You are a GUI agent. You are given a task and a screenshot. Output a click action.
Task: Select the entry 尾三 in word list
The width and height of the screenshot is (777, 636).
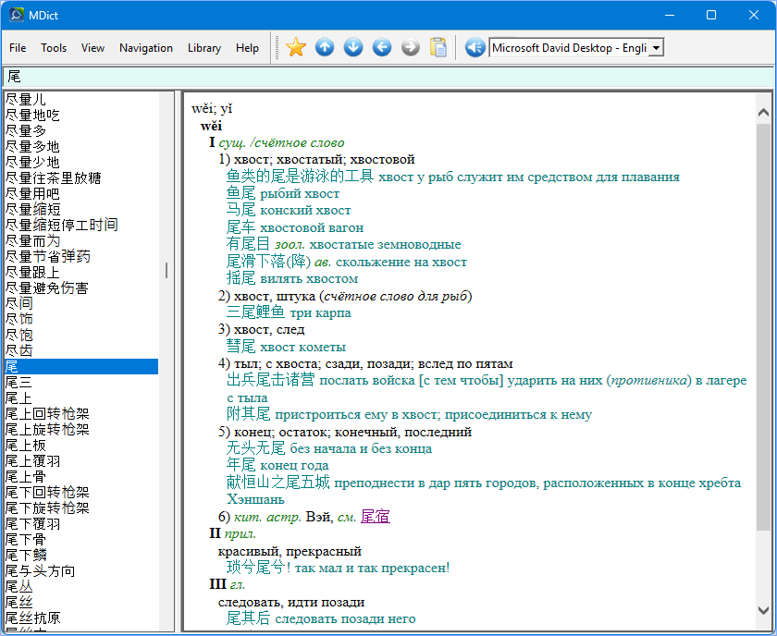tap(19, 383)
